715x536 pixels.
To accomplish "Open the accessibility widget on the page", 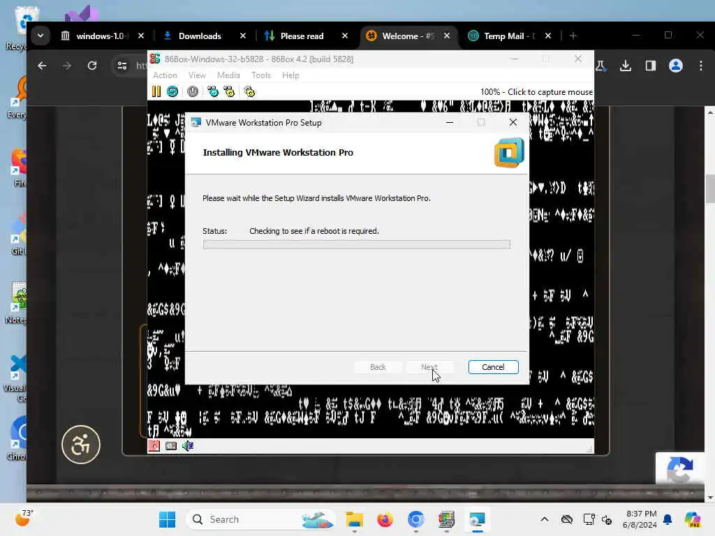I will tap(81, 445).
